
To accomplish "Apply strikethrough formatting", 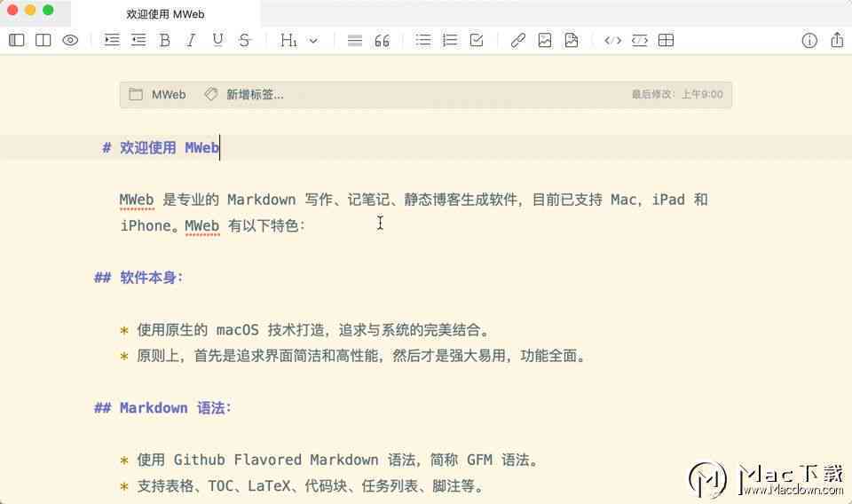I will (245, 40).
